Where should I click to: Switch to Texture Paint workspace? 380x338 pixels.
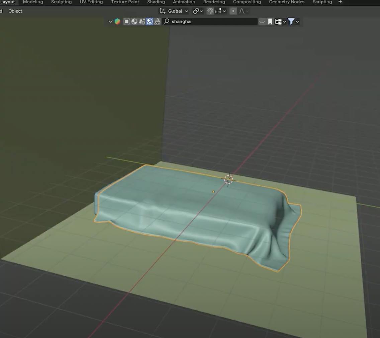(x=125, y=2)
